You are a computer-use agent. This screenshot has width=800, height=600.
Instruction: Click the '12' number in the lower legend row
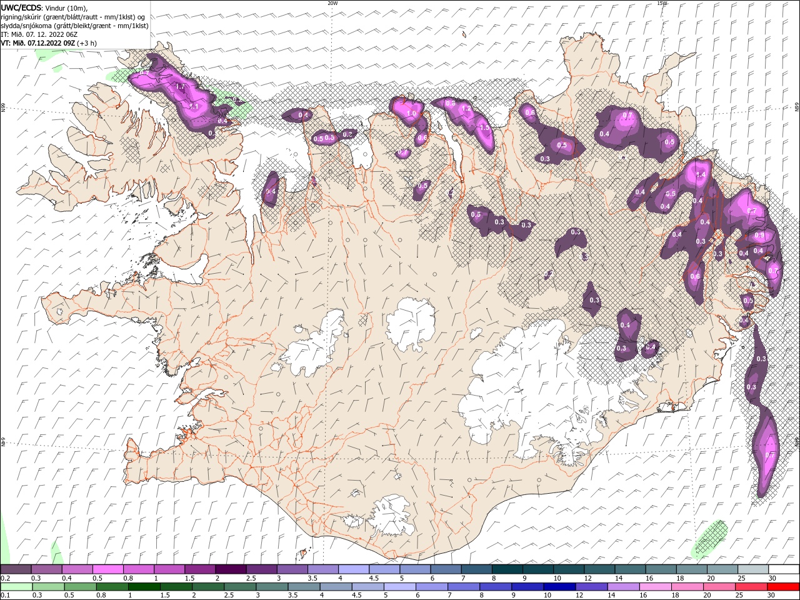coord(579,596)
